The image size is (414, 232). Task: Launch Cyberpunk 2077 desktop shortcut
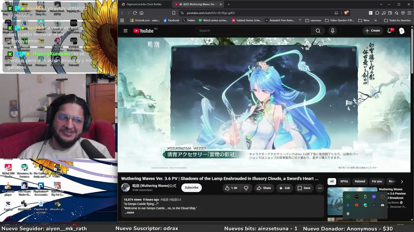coord(57,170)
